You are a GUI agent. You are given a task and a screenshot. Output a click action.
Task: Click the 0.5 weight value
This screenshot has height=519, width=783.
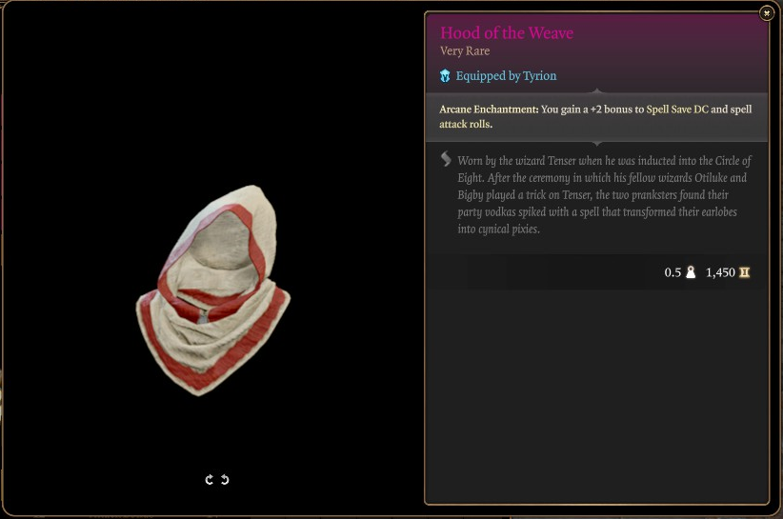tap(673, 272)
